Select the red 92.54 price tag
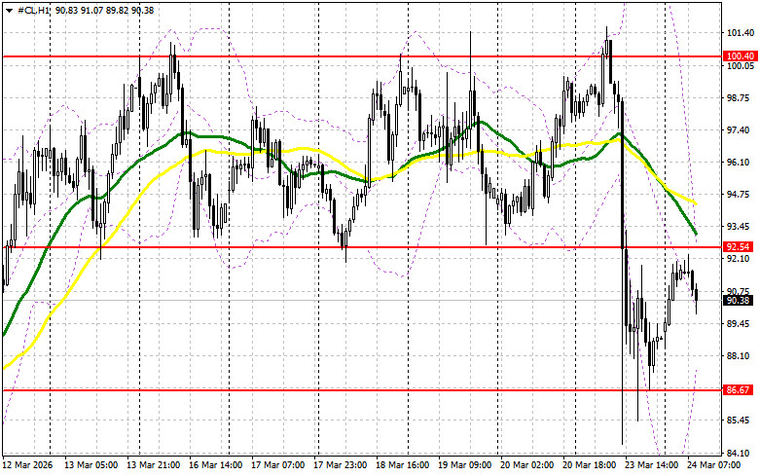This screenshot has width=760, height=476. (x=740, y=247)
